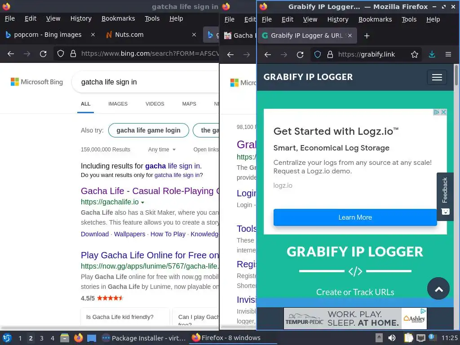This screenshot has width=460, height=345.
Task: Click the show desktop icon in taskbar
Action: [x=92, y=338]
